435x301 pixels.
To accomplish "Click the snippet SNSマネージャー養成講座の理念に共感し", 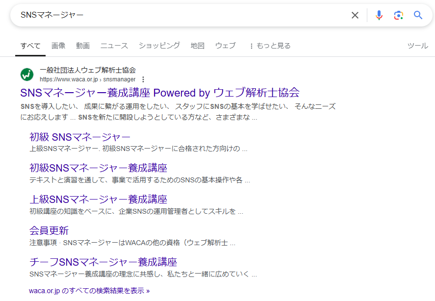I will pyautogui.click(x=143, y=274).
